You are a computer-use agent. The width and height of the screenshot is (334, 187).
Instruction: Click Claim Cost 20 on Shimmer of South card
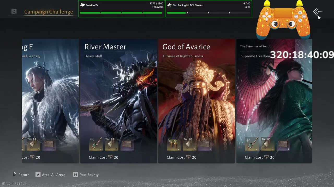260,157
